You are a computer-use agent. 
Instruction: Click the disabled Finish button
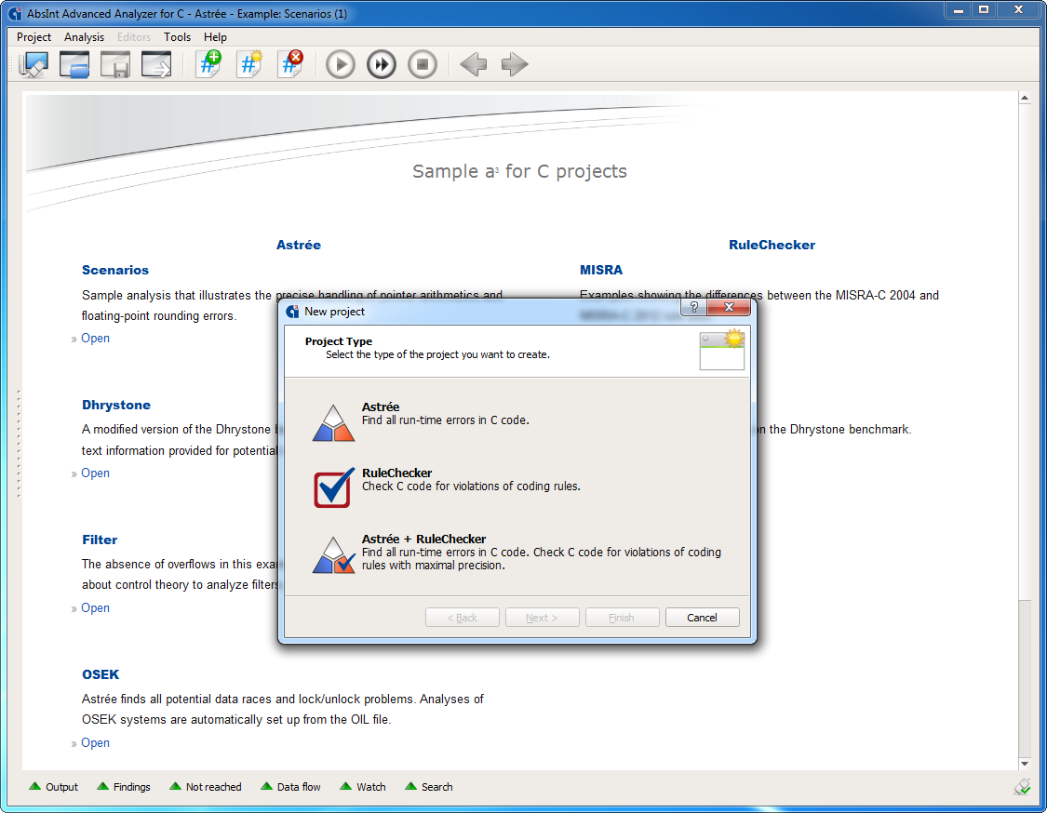[622, 618]
